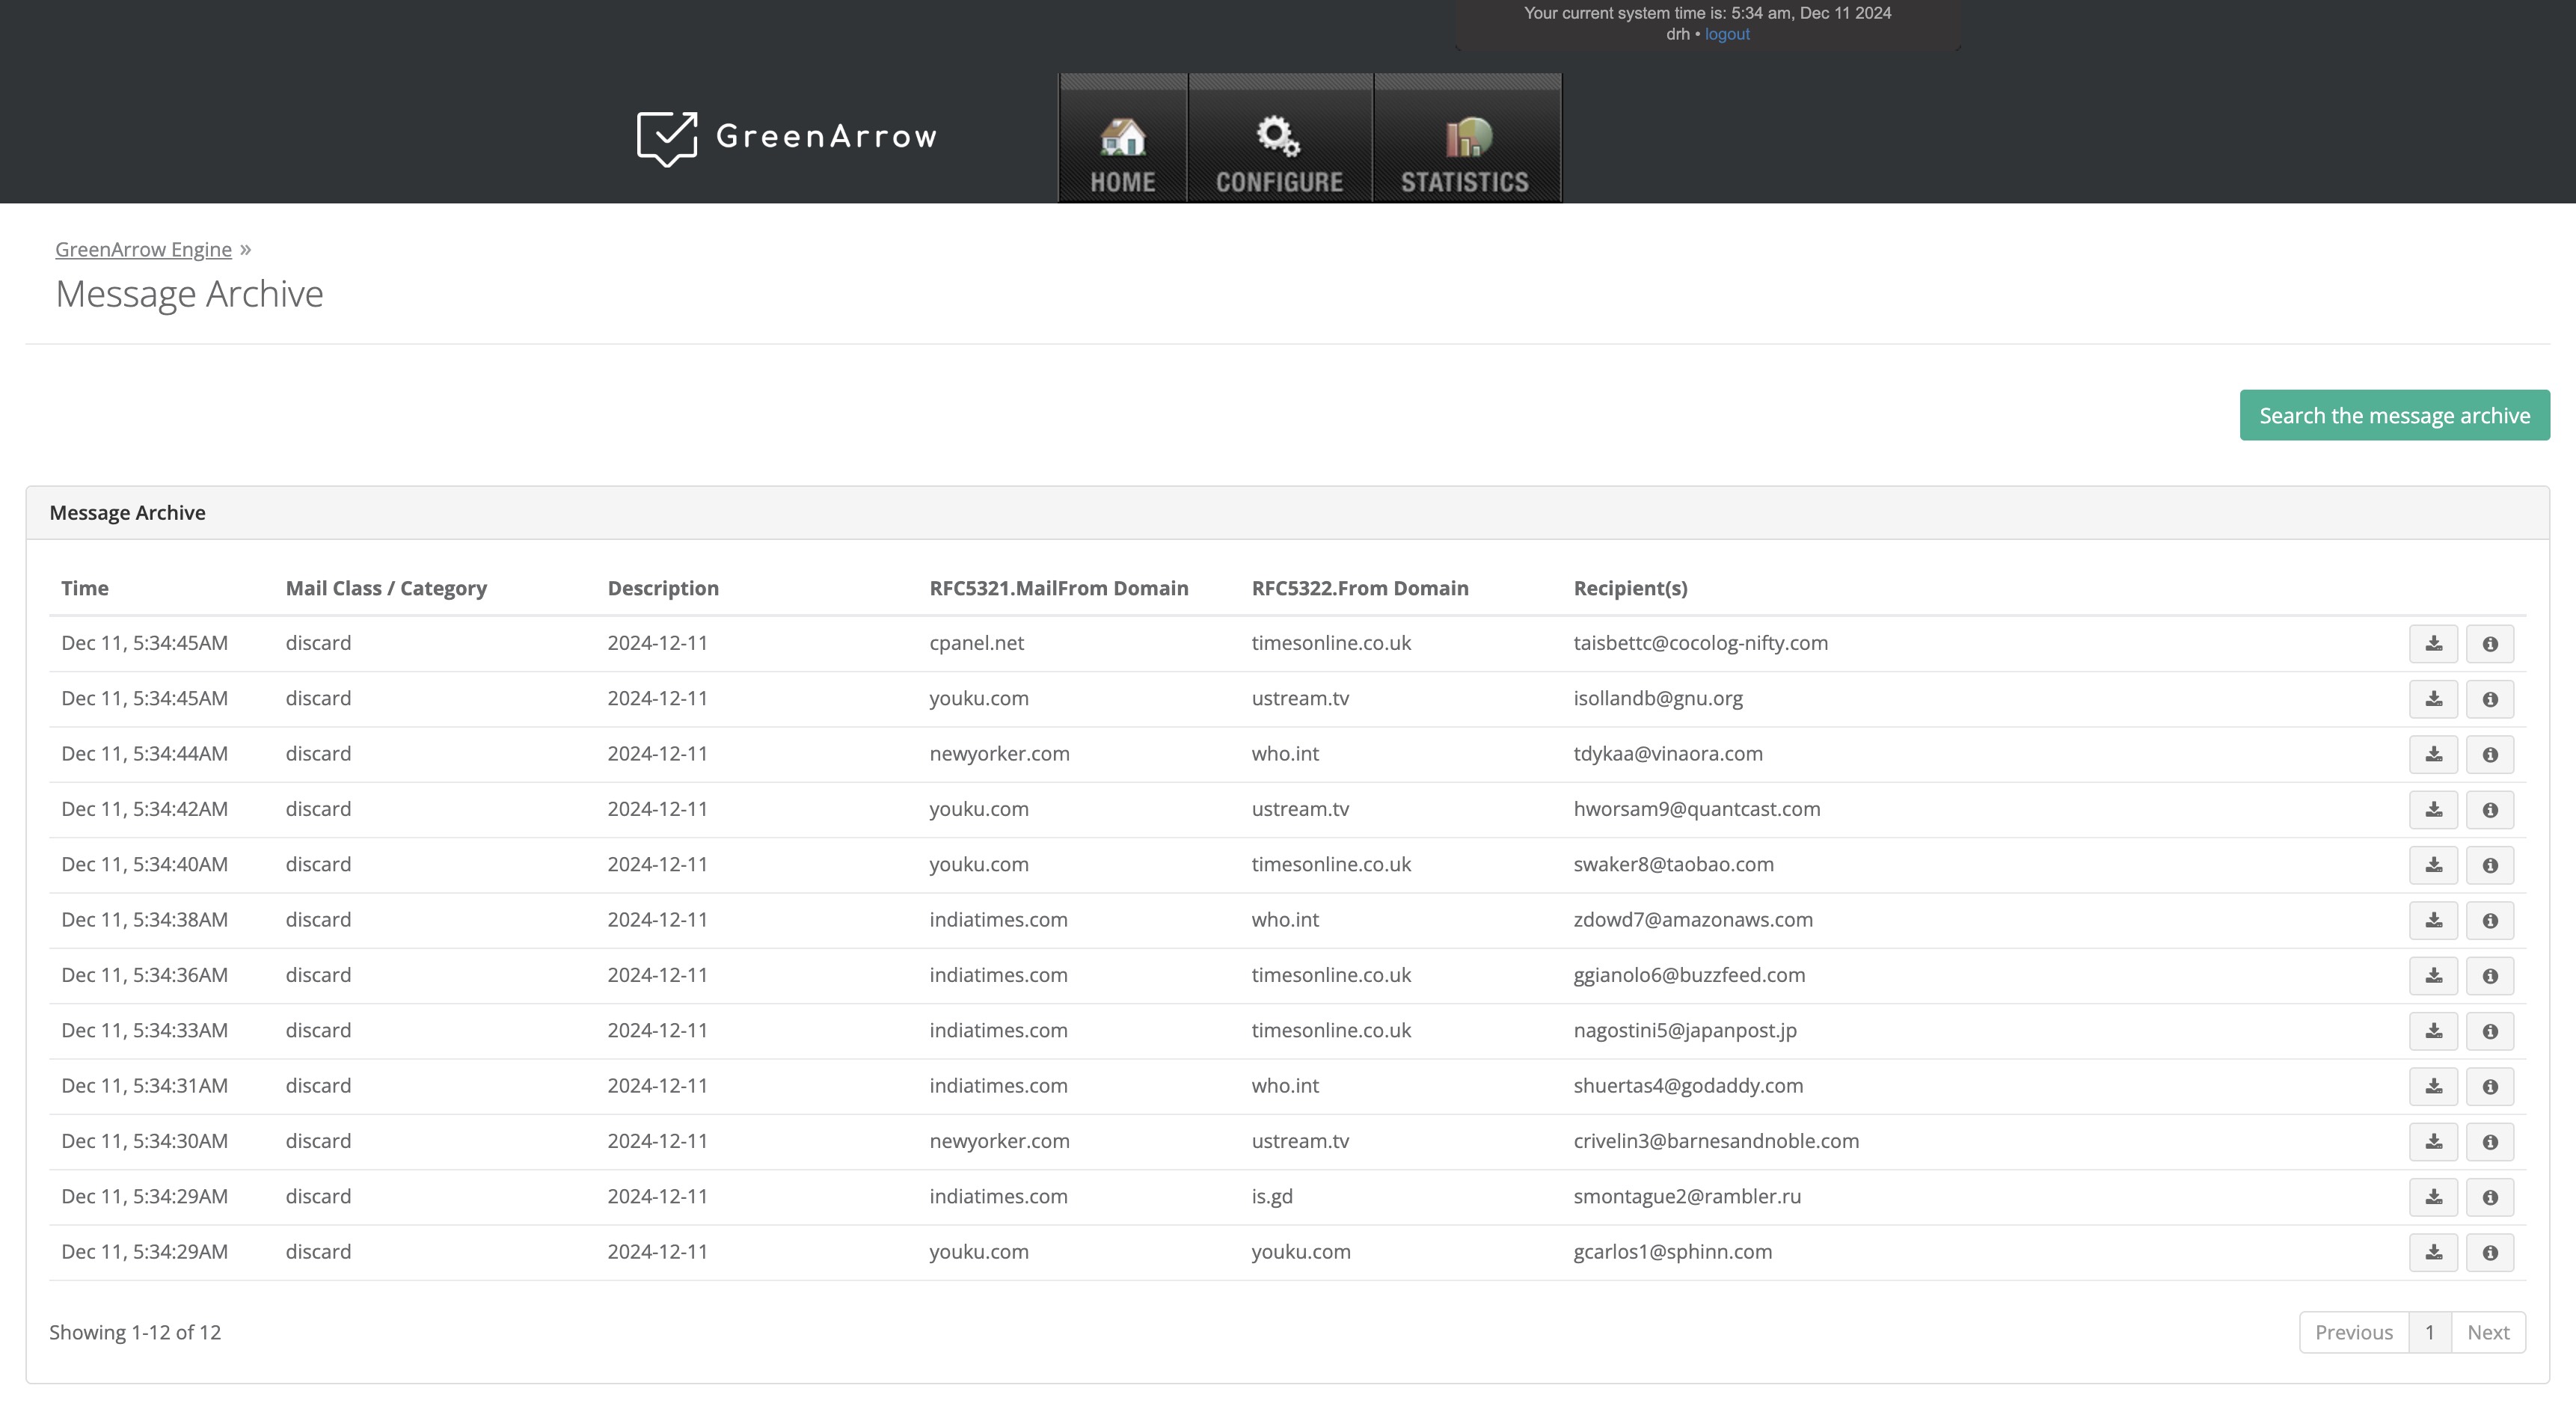Click the Previous pagination button

tap(2353, 1333)
